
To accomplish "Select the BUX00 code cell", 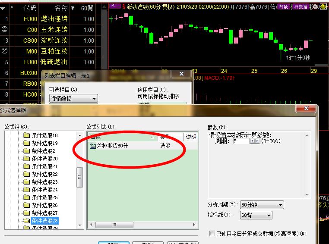I will tap(29, 73).
